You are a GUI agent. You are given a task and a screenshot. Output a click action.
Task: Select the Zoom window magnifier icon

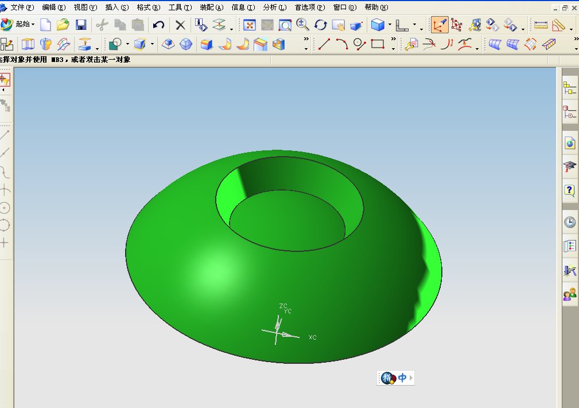pyautogui.click(x=285, y=25)
